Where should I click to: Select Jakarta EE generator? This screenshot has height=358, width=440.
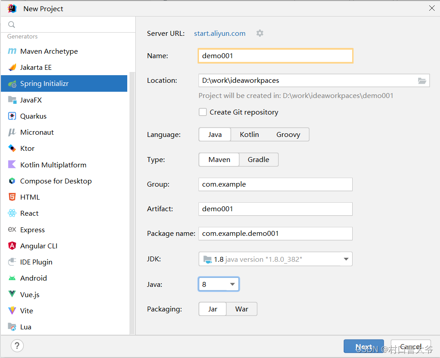(64, 67)
